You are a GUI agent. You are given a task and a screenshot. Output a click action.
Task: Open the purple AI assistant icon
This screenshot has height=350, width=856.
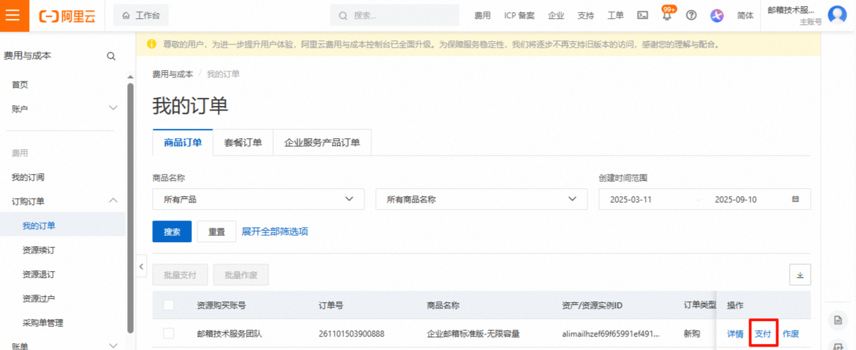click(x=717, y=16)
